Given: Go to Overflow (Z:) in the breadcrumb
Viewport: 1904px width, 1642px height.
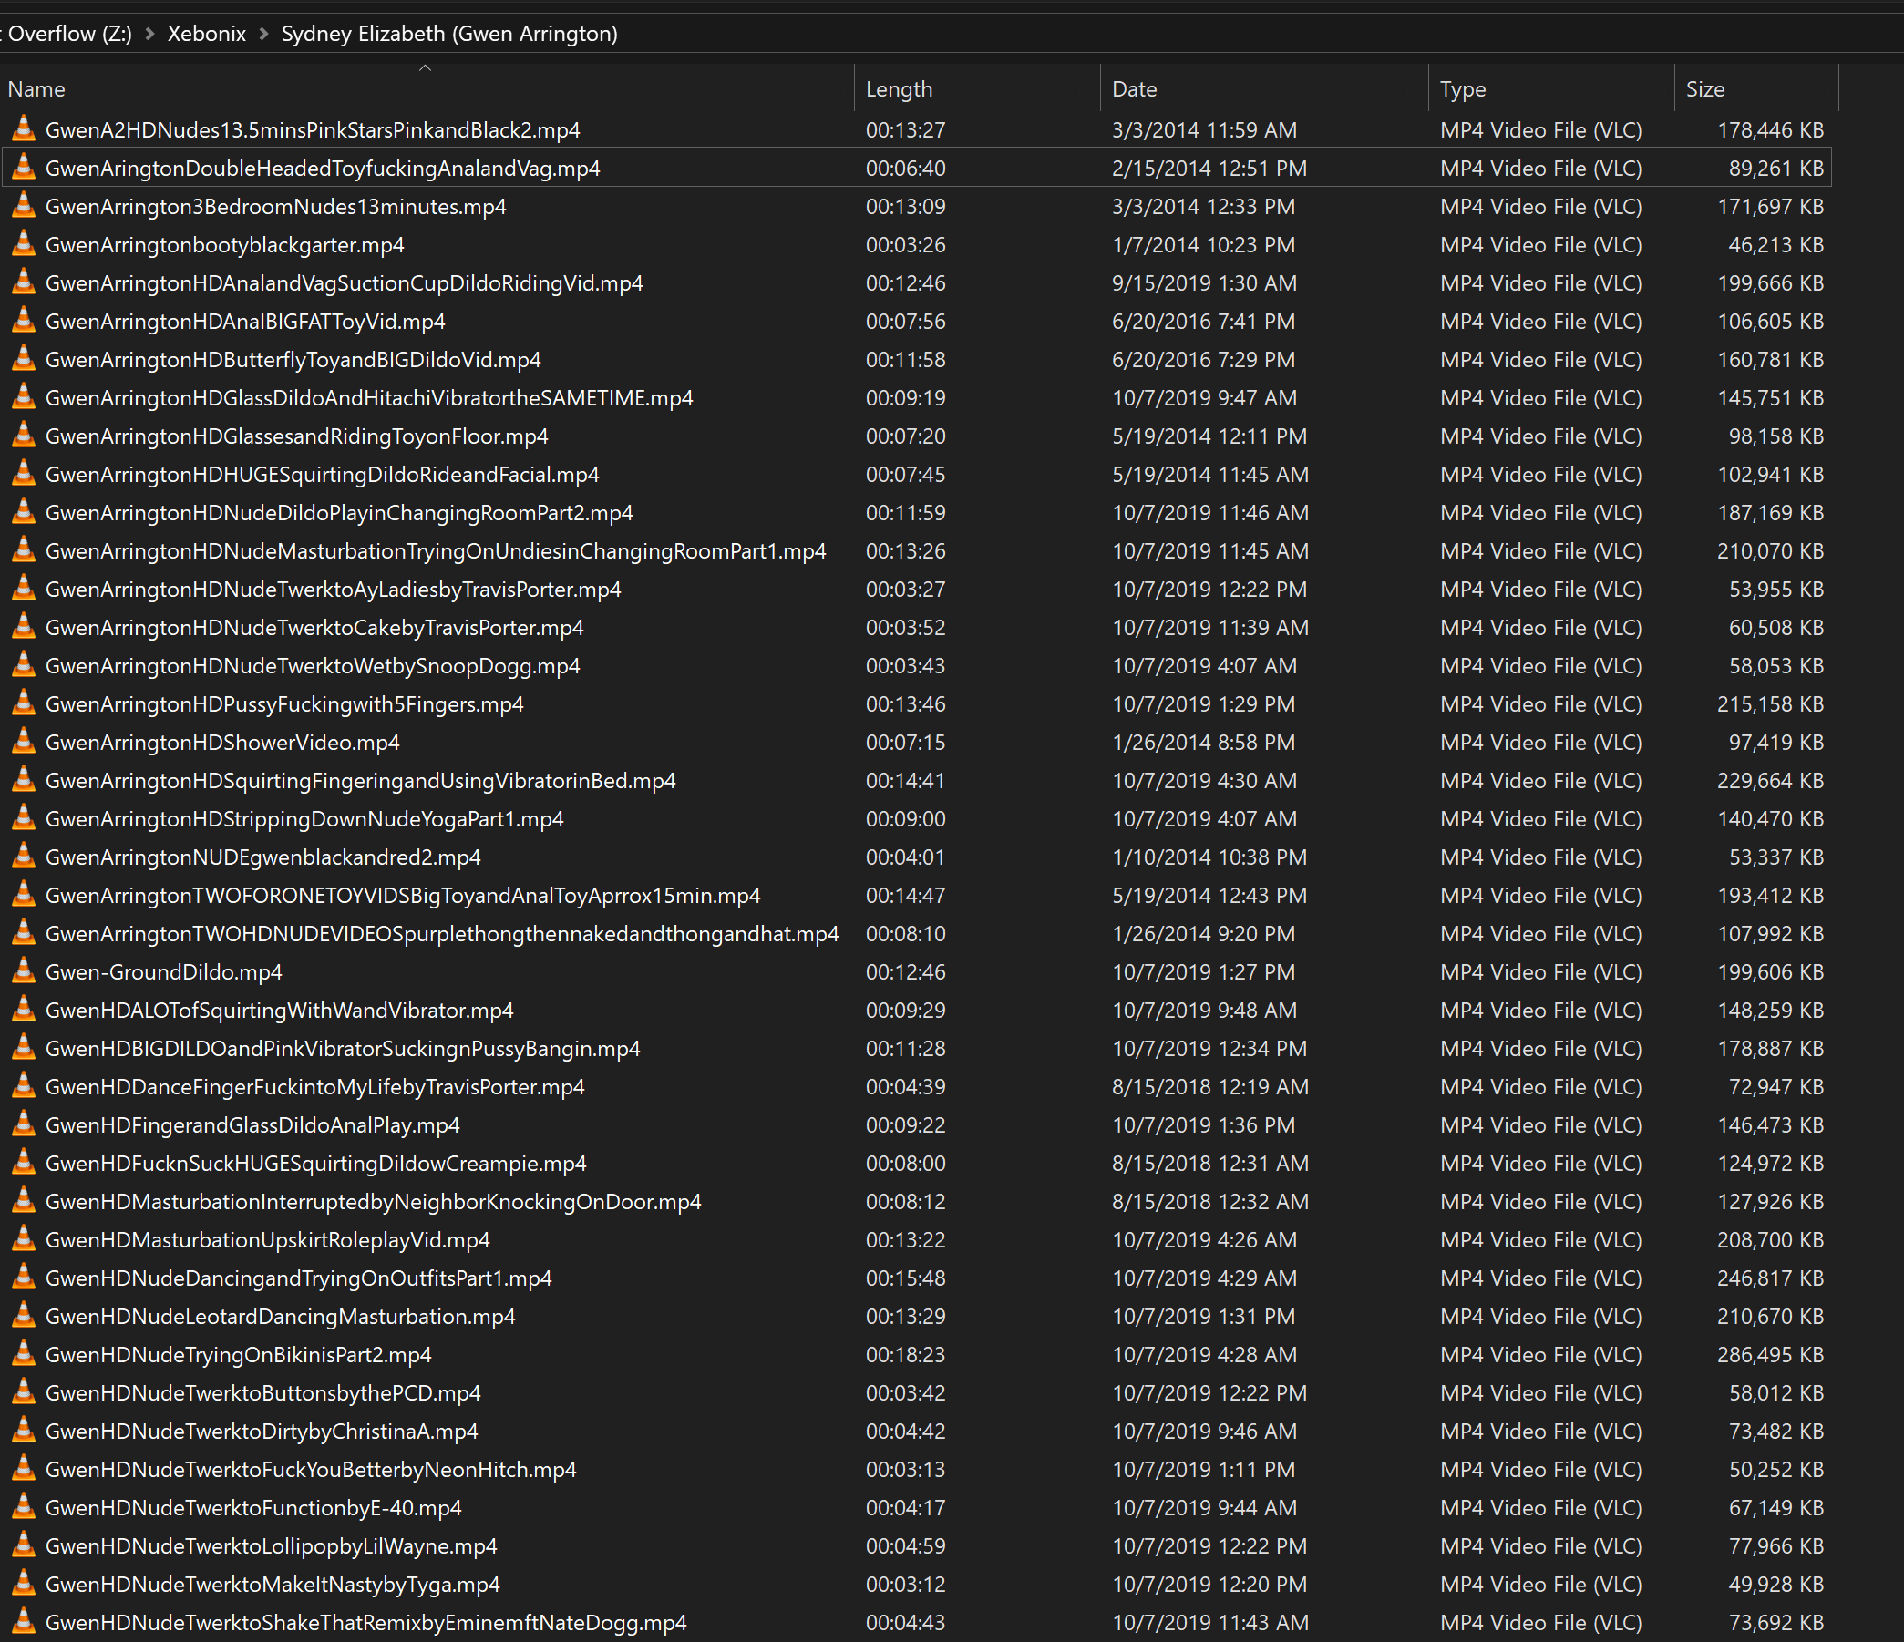Looking at the screenshot, I should [69, 34].
